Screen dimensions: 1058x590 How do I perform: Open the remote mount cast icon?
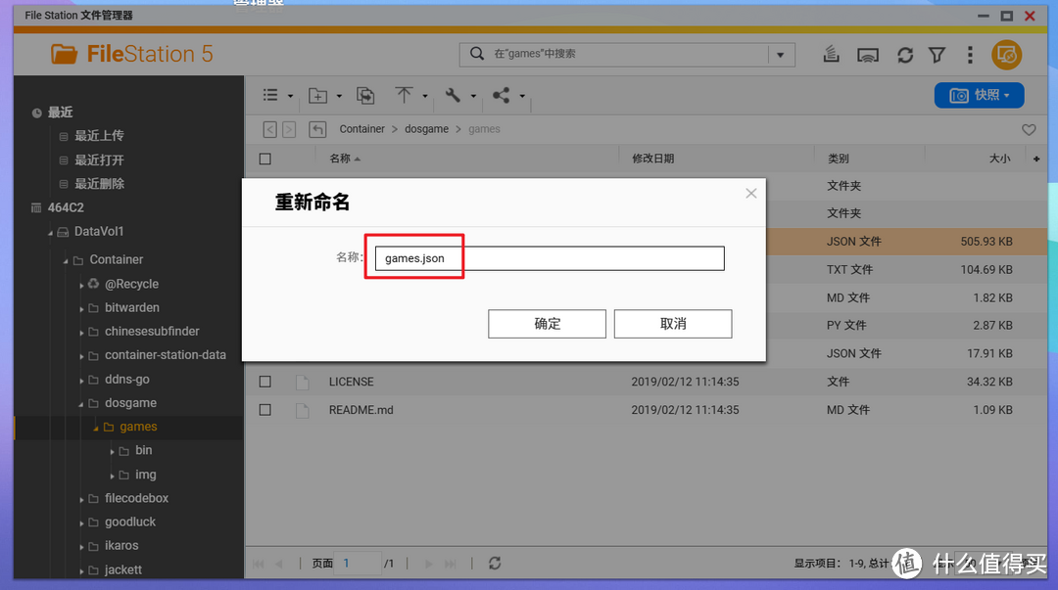coord(868,56)
